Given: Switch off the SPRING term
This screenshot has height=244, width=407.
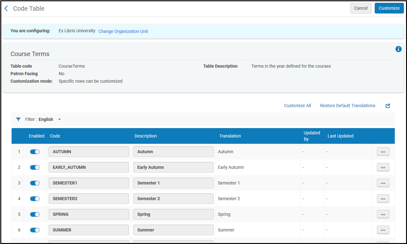Looking at the screenshot, I should (x=35, y=214).
